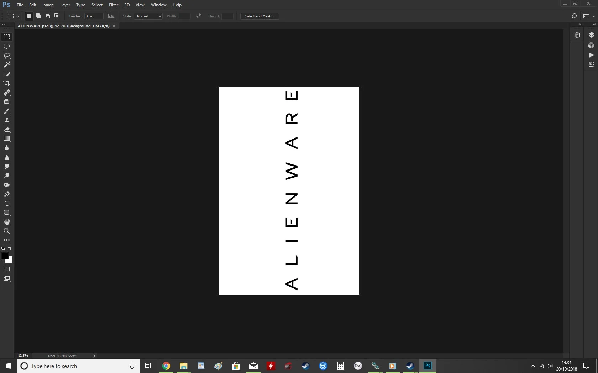Viewport: 598px width, 373px height.
Task: Open the Layer menu
Action: (x=65, y=5)
